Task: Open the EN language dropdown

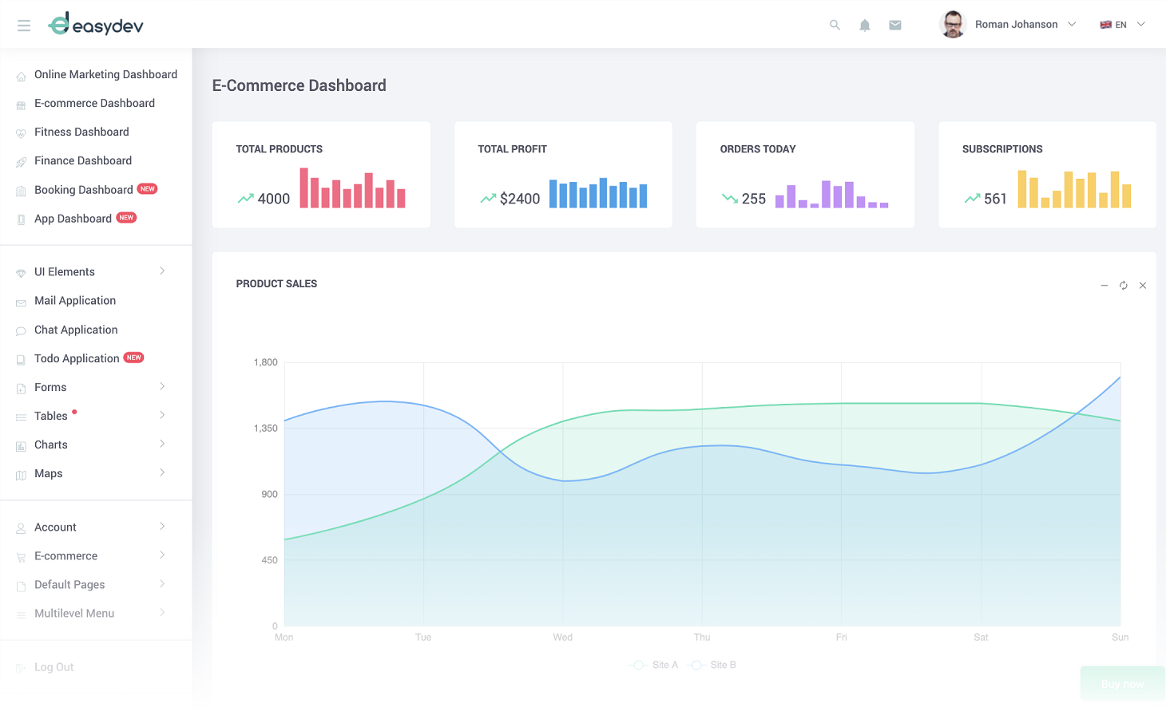Action: (x=1122, y=25)
